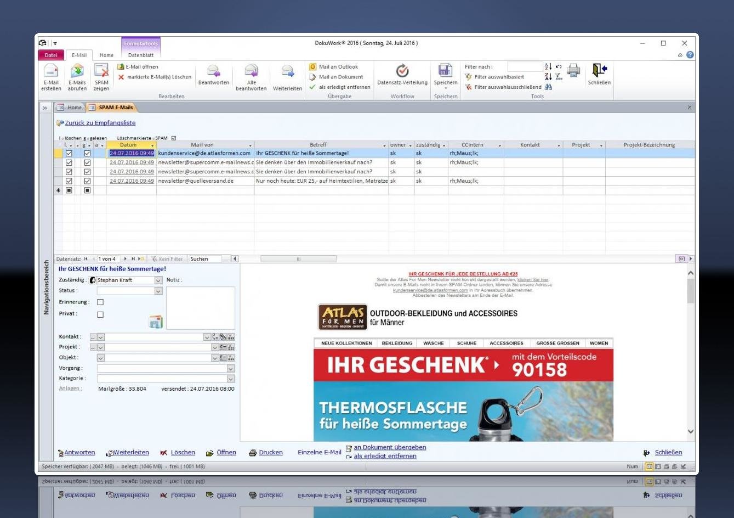Open search with the binoculars icon
734x518 pixels.
[x=549, y=87]
